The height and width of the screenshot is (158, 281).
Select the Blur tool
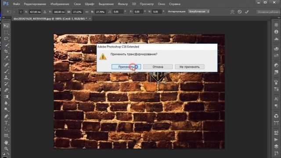6,103
